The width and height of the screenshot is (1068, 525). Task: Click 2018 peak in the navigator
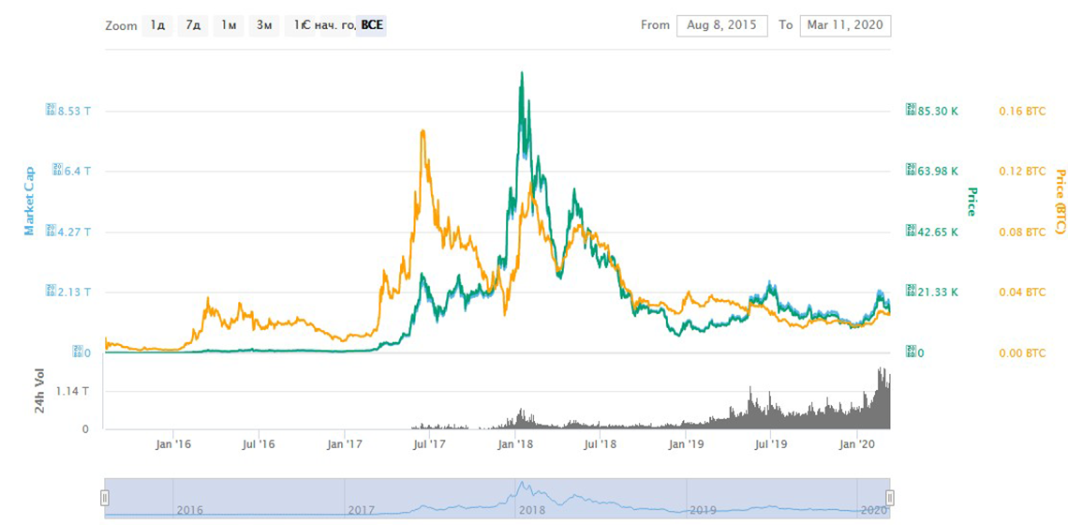pos(524,487)
